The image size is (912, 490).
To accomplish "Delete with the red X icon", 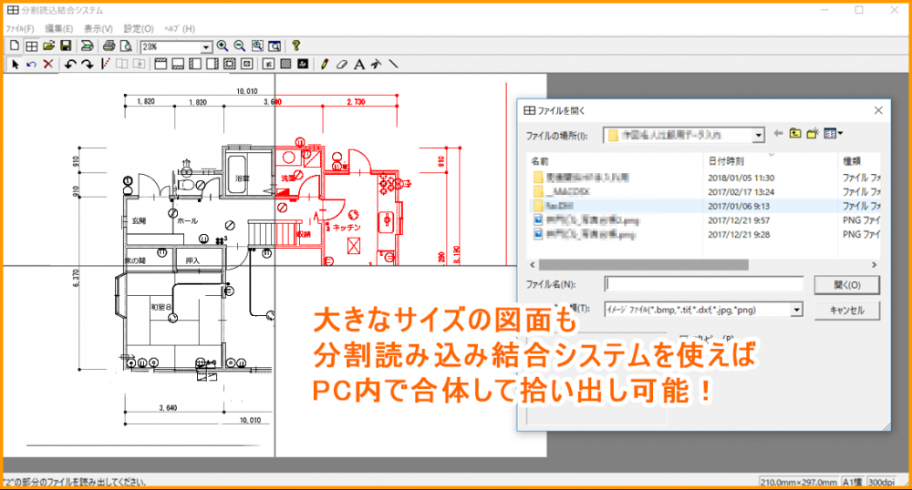I will point(48,64).
